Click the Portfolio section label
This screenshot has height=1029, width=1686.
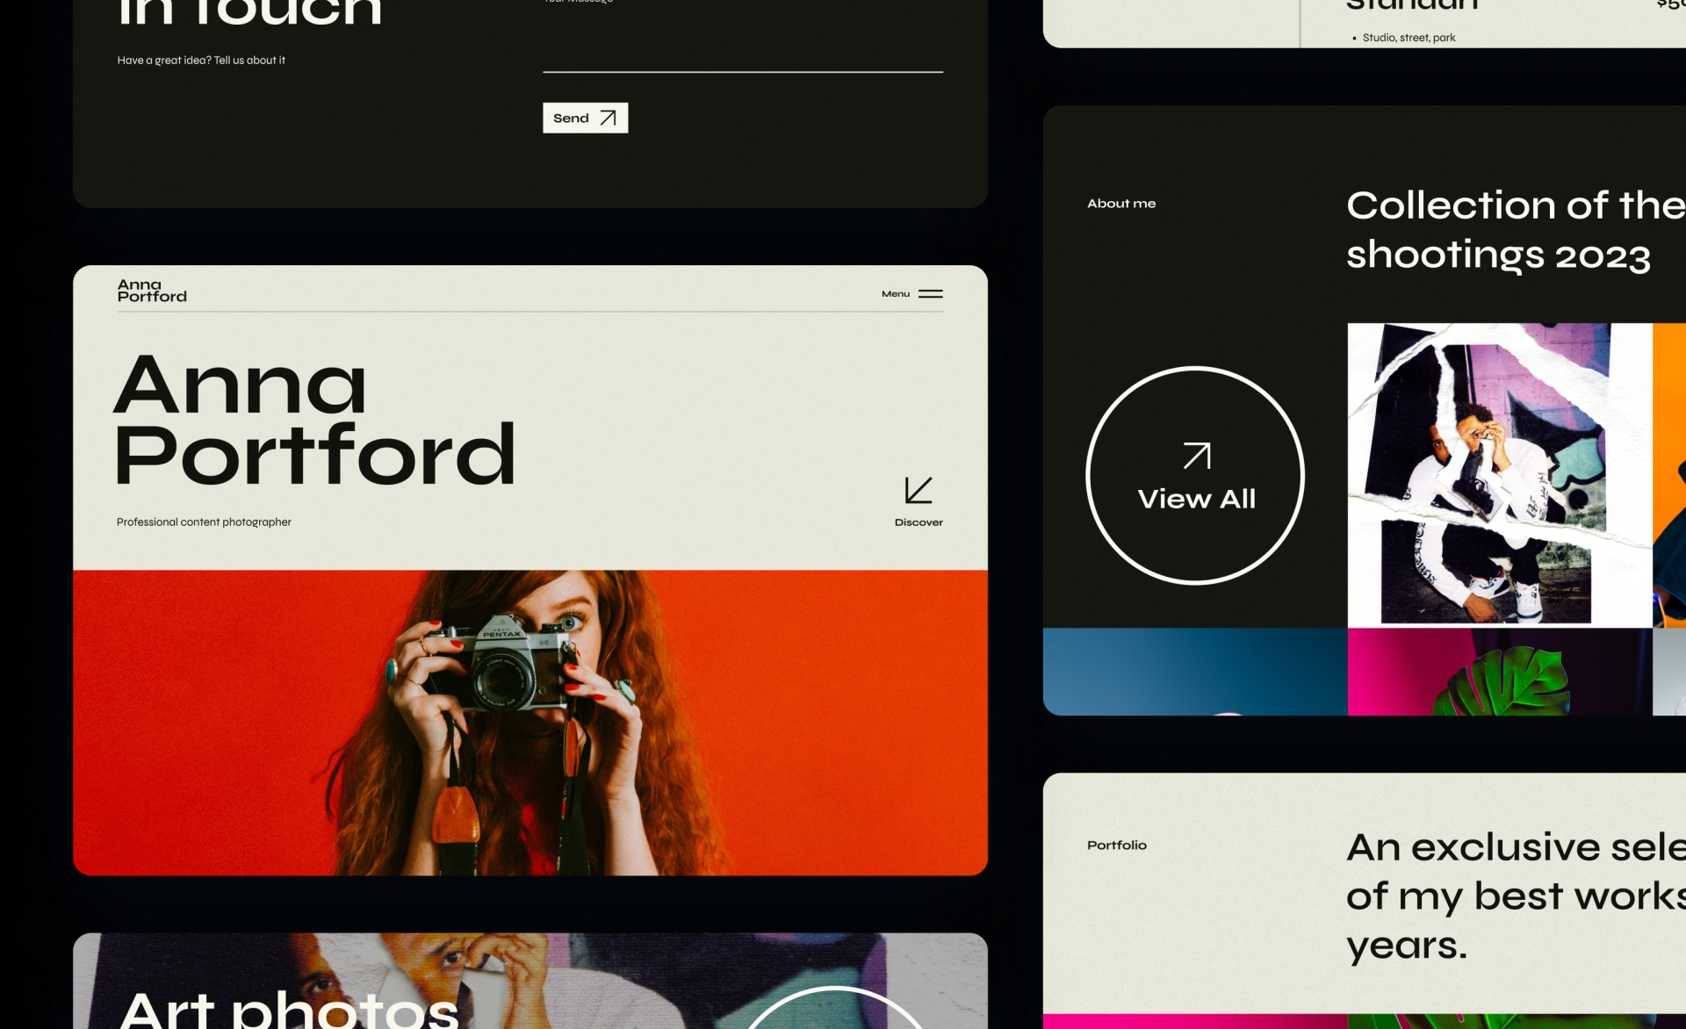(x=1116, y=846)
